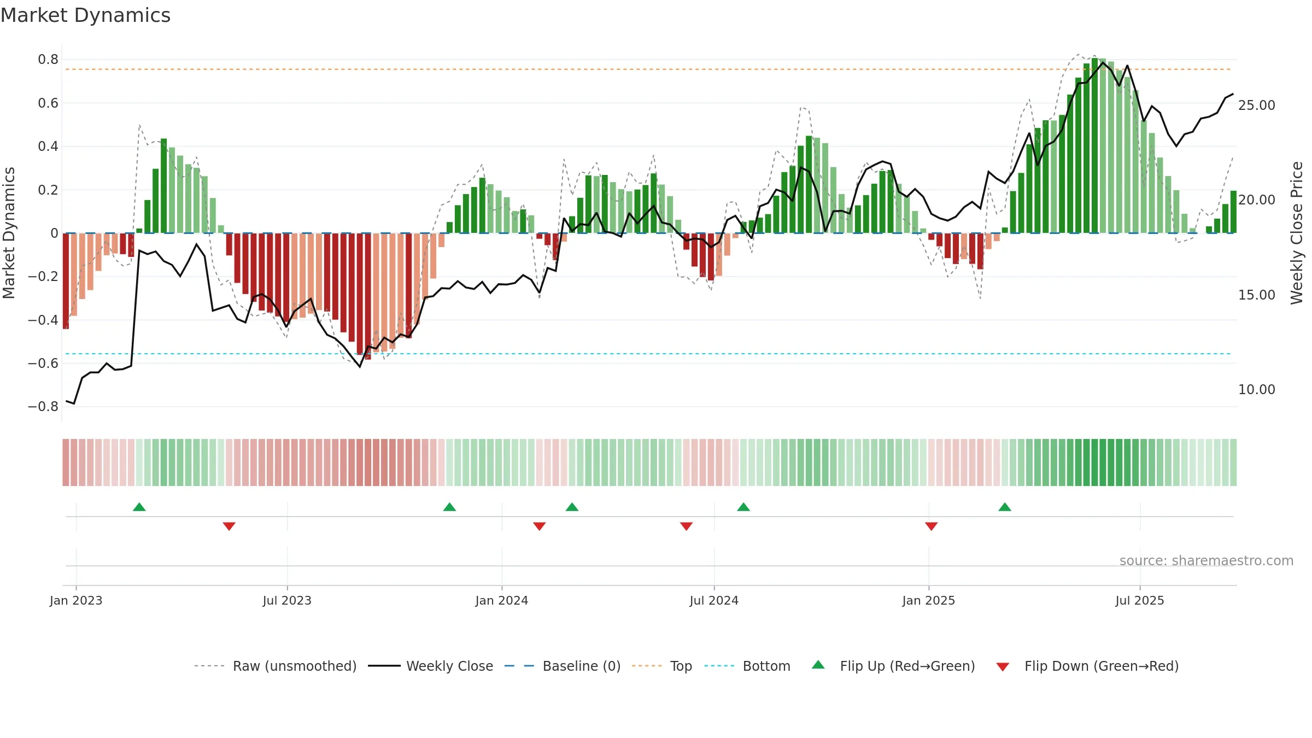Toggle the Raw (unsmoothed) legend entry
The image size is (1312, 738).
click(276, 666)
